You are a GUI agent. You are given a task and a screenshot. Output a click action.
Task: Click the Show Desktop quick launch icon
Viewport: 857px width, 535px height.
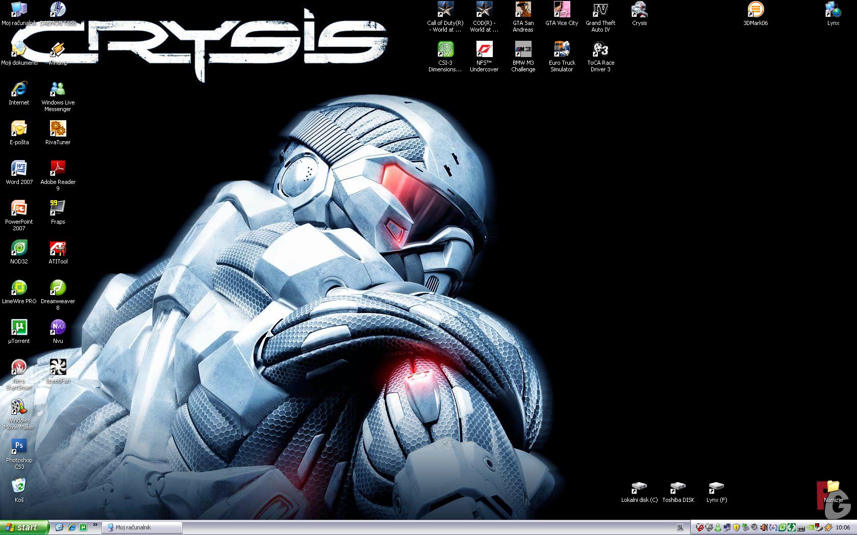(59, 527)
